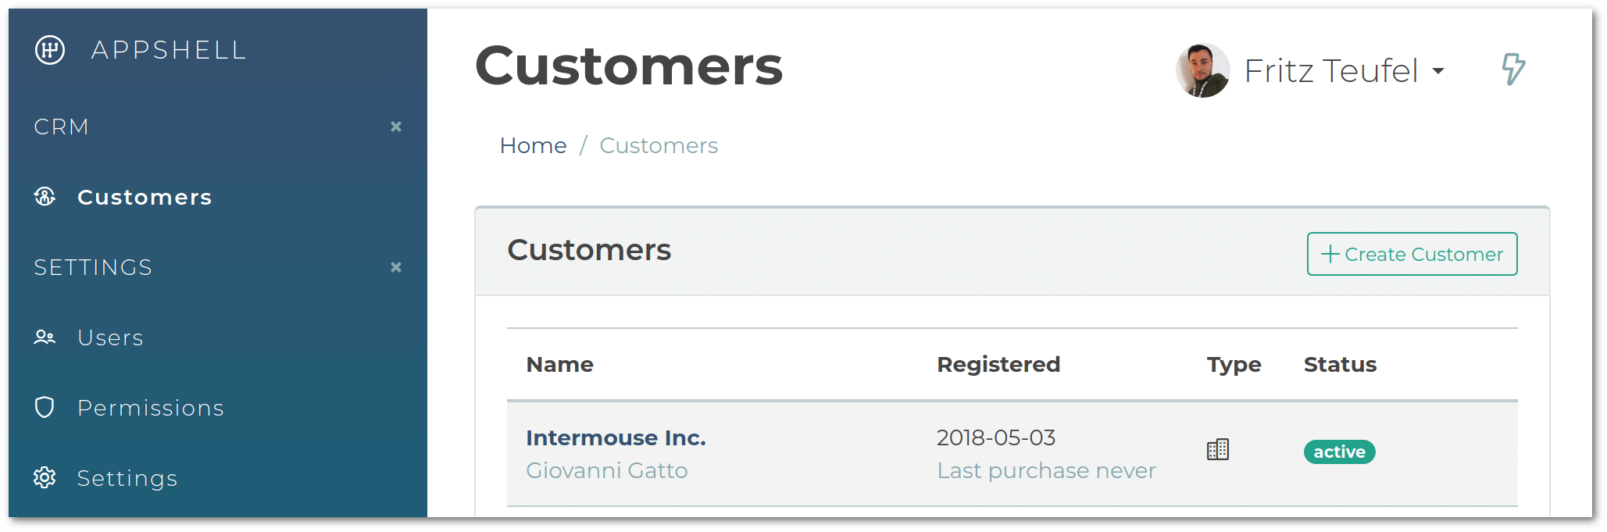The image size is (1607, 532).
Task: Click the Settings gear icon
Action: 45,477
